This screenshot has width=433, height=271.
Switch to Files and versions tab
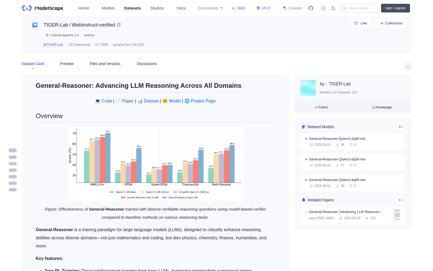click(105, 64)
